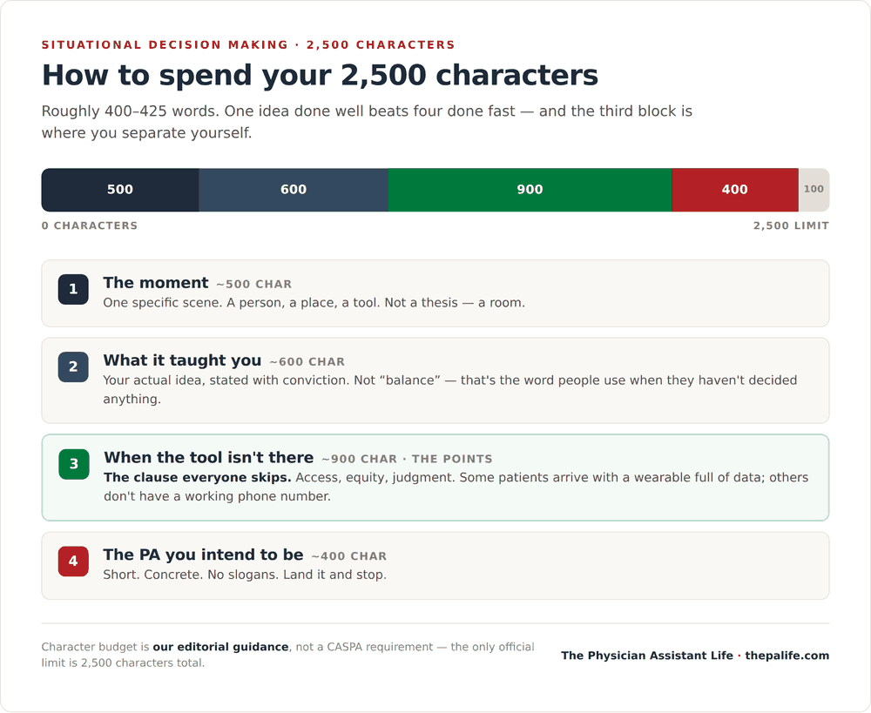Click the 'SITUATIONAL DECISION MAKING' red overline
871x713 pixels.
[x=165, y=45]
